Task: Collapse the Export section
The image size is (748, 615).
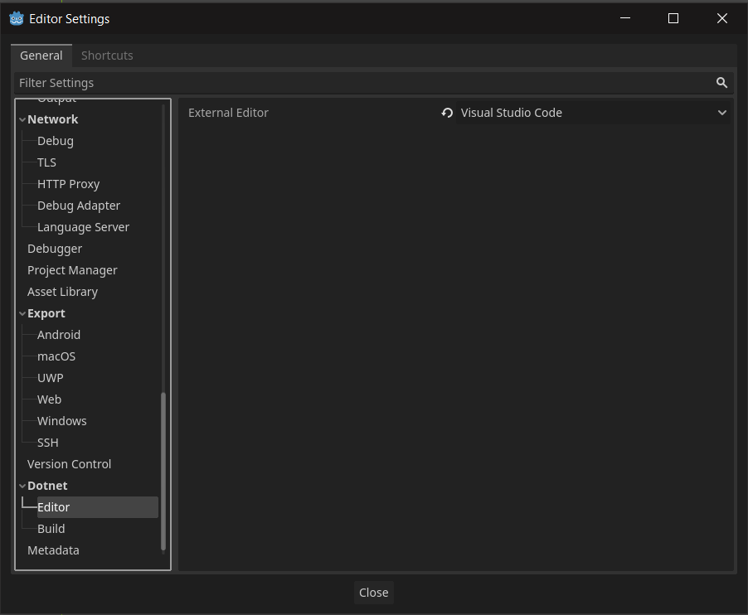Action: [x=22, y=312]
